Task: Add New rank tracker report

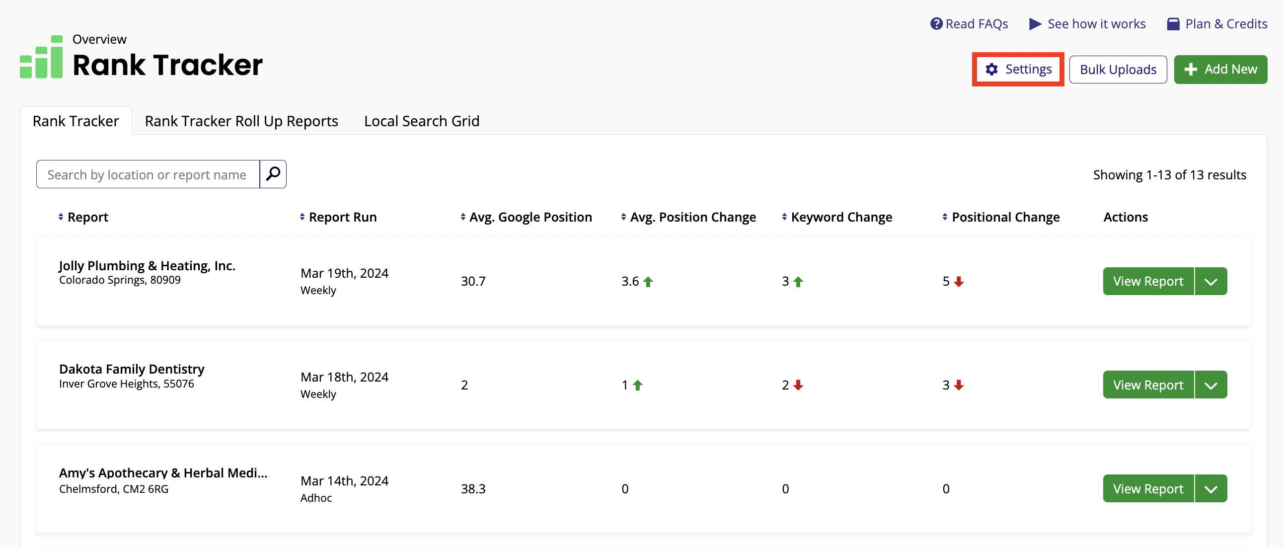Action: (x=1221, y=70)
